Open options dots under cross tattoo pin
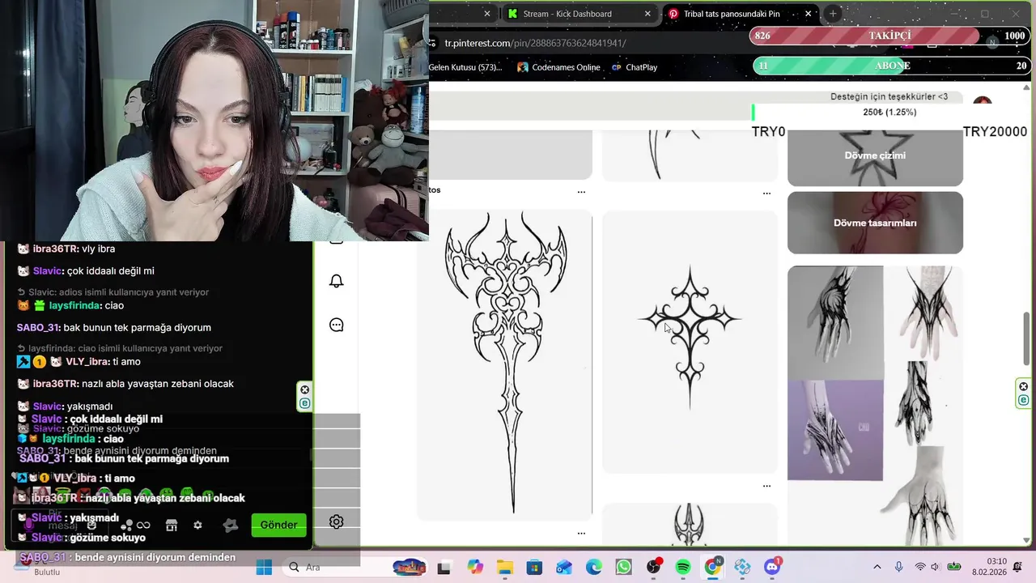The height and width of the screenshot is (583, 1036). [x=766, y=486]
